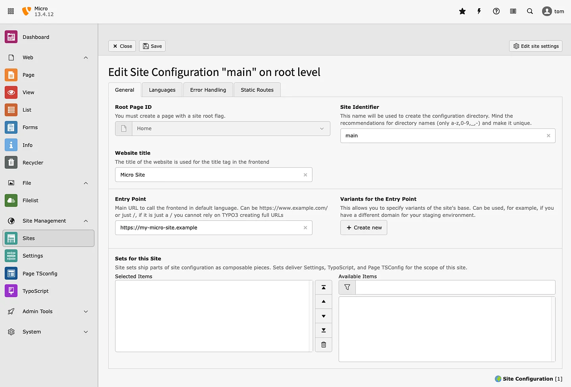Switch to the Languages tab
This screenshot has height=387, width=571.
click(162, 90)
